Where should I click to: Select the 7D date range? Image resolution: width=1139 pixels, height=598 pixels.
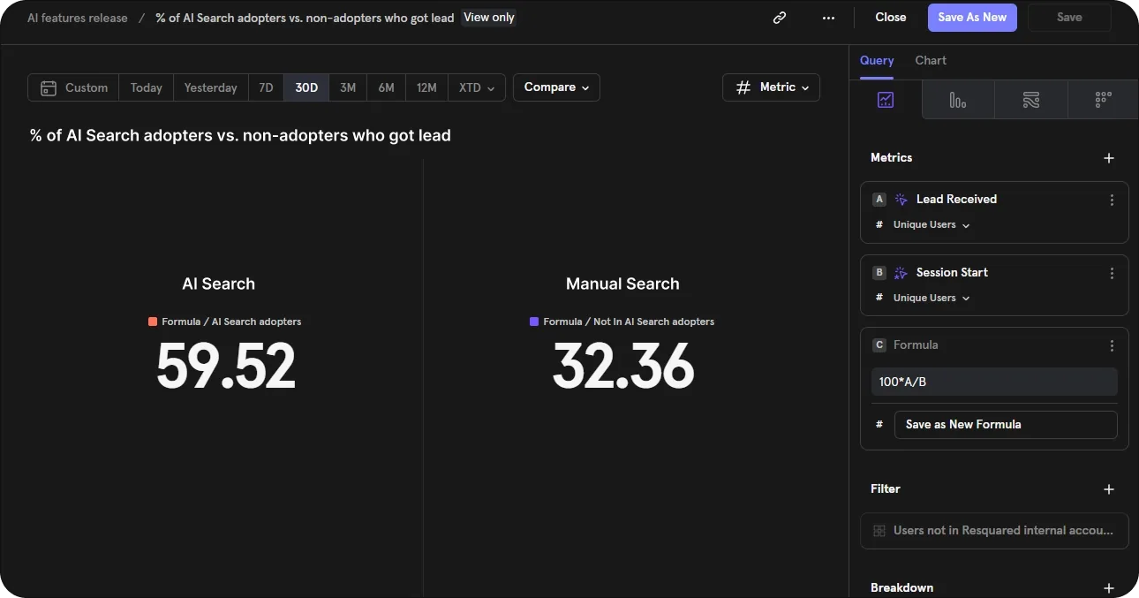point(266,87)
